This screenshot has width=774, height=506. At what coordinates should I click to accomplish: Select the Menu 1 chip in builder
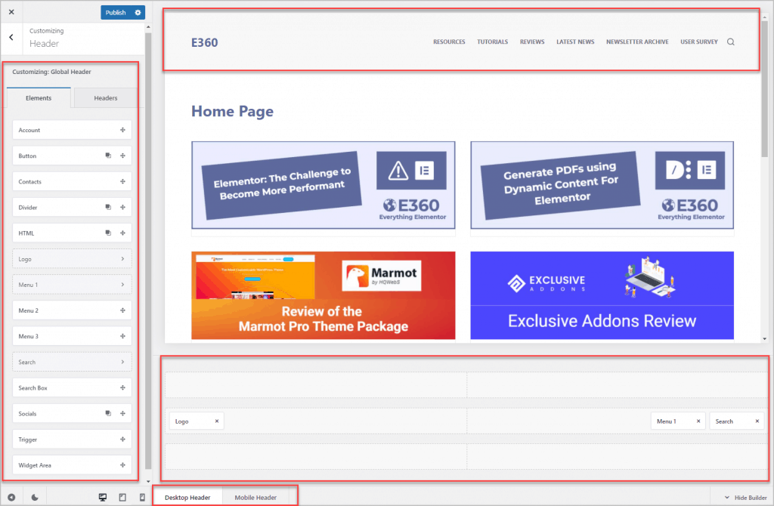[678, 421]
